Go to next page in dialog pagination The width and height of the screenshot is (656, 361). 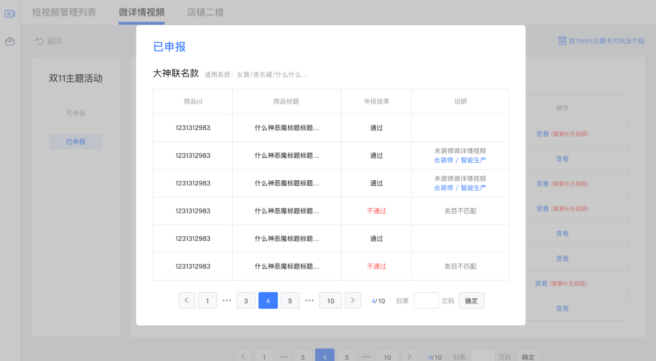(x=353, y=300)
